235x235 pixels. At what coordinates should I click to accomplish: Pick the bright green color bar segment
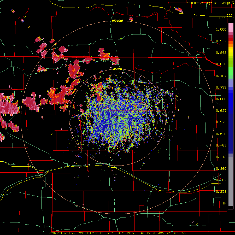231,71
